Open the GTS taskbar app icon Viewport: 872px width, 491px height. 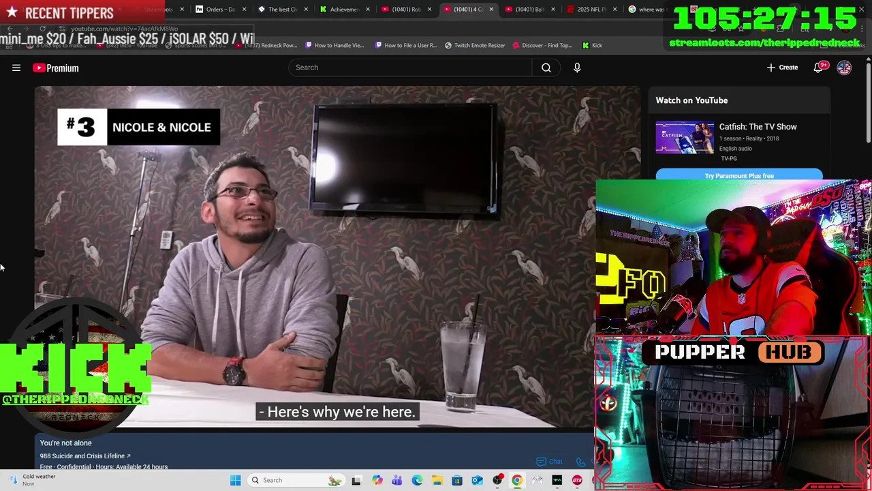coord(577,480)
